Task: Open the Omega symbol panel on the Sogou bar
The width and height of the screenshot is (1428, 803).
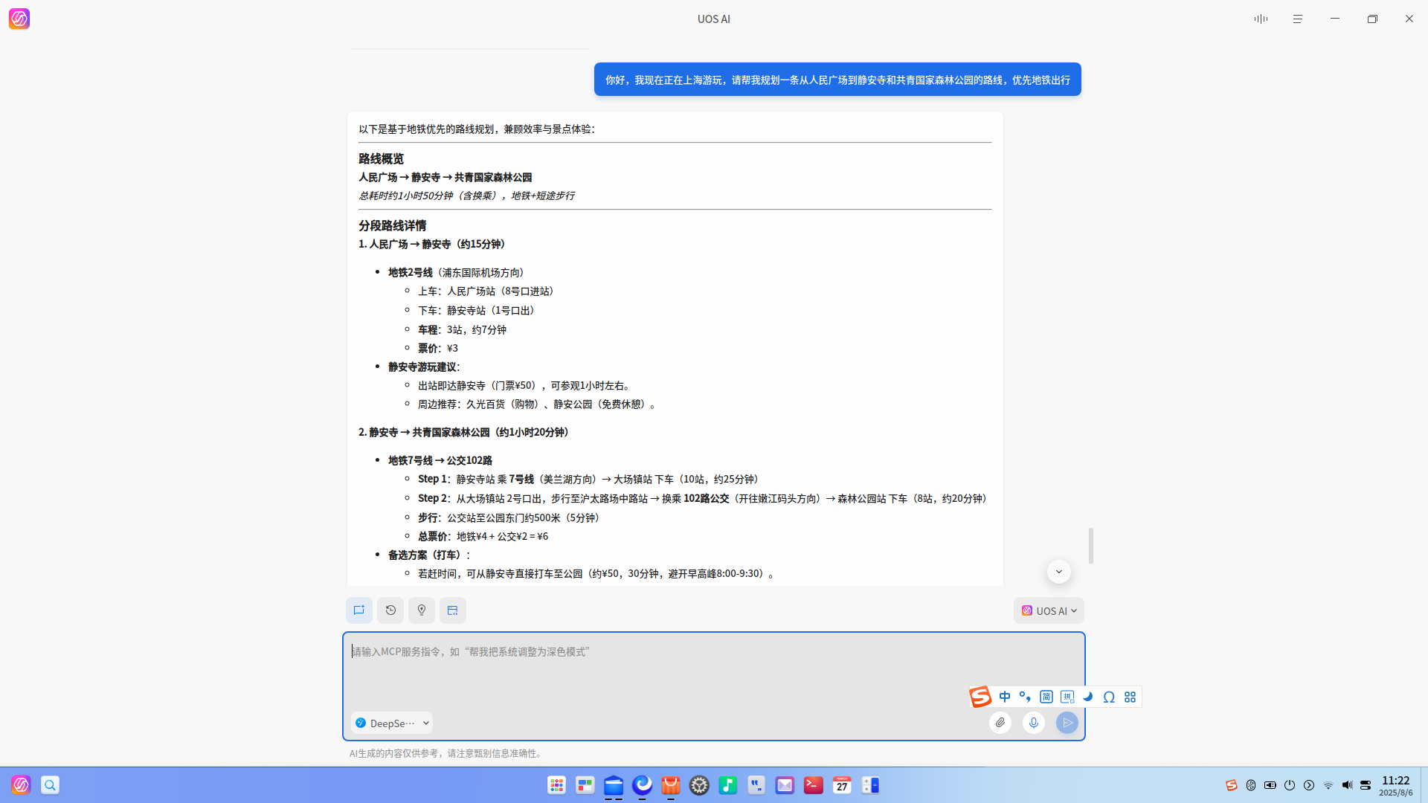Action: click(1109, 697)
